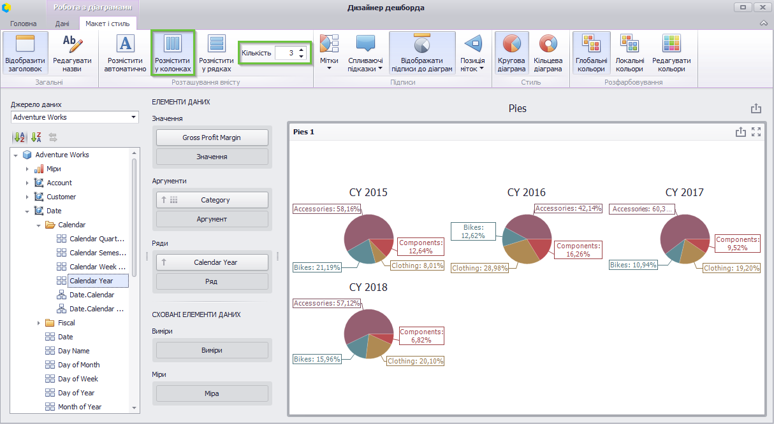
Task: Open 'Редагувати назви' names editor
Action: click(x=72, y=53)
